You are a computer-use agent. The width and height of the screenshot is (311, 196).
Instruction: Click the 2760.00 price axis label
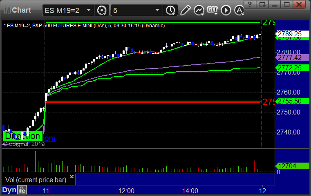click(x=289, y=92)
